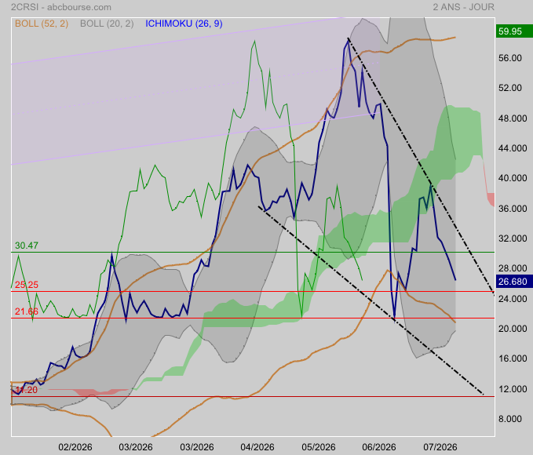533x455 pixels.
Task: Click the 30.47 green level label
Action: coord(27,246)
